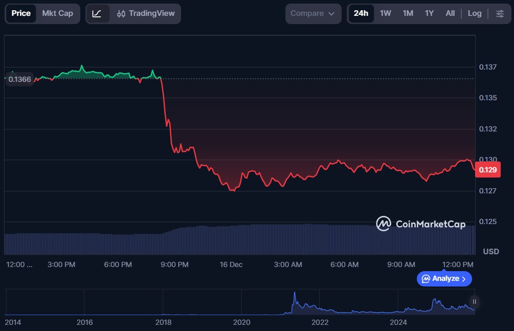Select the 24h time range tab
Image resolution: width=514 pixels, height=331 pixels.
[x=361, y=13]
